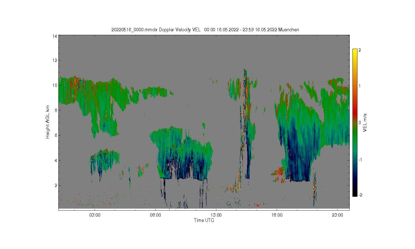415x249 pixels.
Task: Click the colorbar bottom value -2
Action: 360,195
